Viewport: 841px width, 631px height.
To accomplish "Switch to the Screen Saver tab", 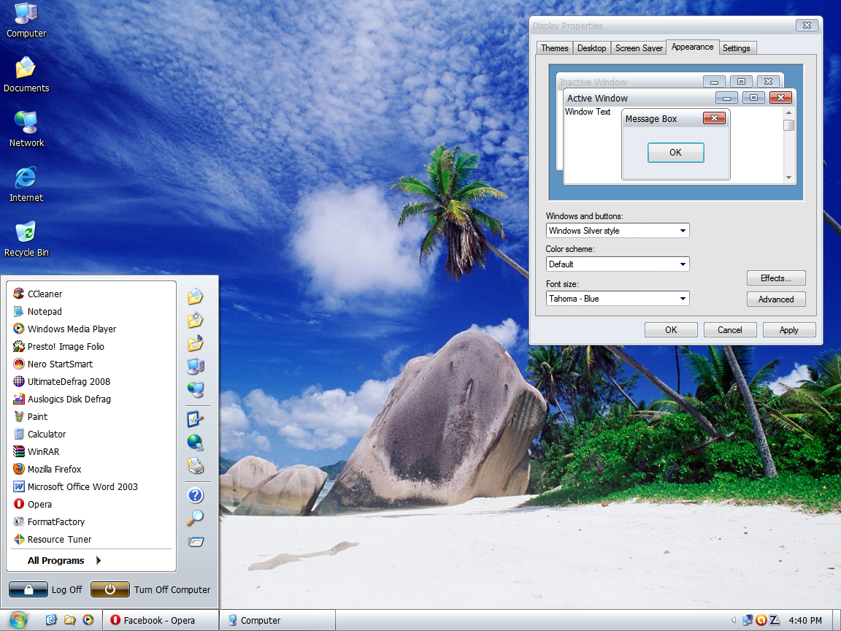I will point(639,48).
